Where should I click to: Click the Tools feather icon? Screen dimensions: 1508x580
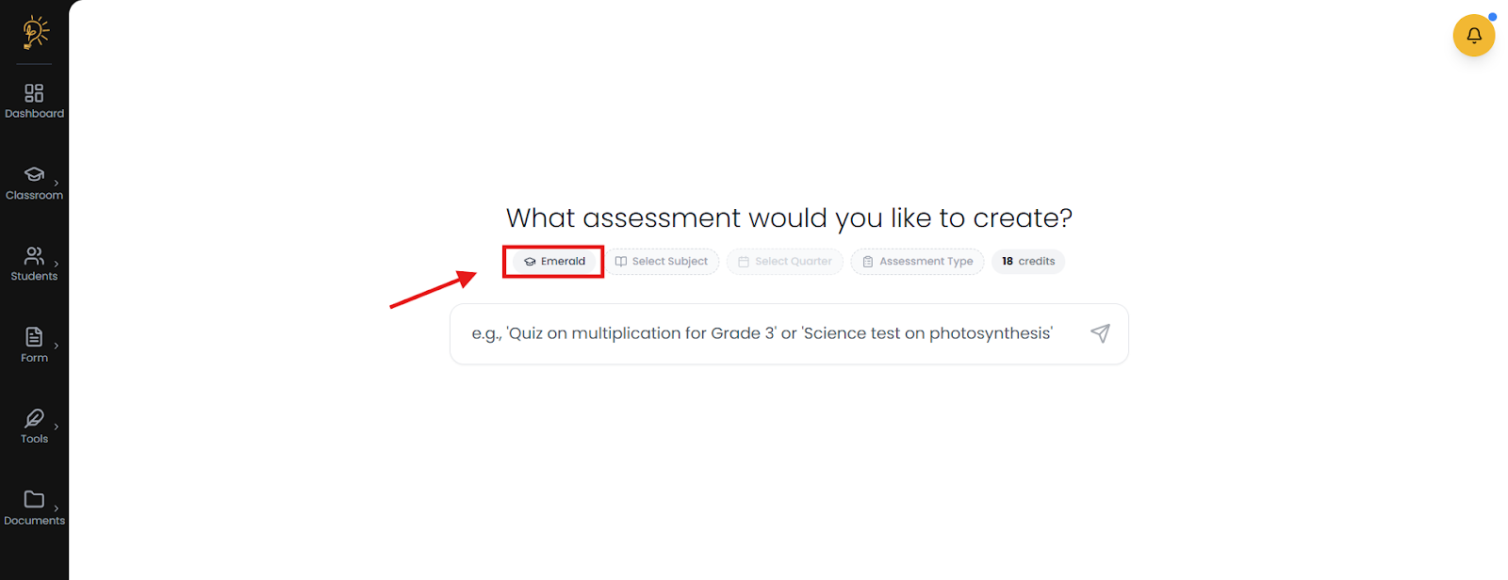coord(34,418)
